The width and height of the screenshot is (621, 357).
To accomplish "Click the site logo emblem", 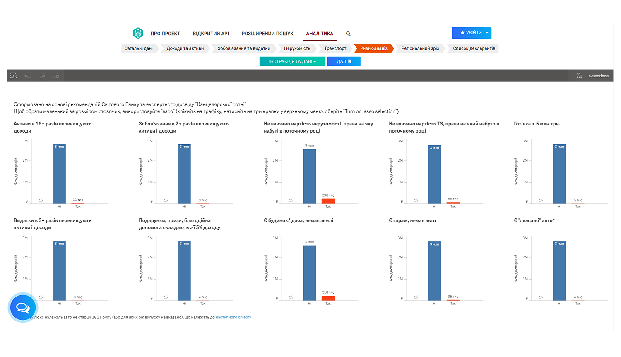I will [138, 33].
